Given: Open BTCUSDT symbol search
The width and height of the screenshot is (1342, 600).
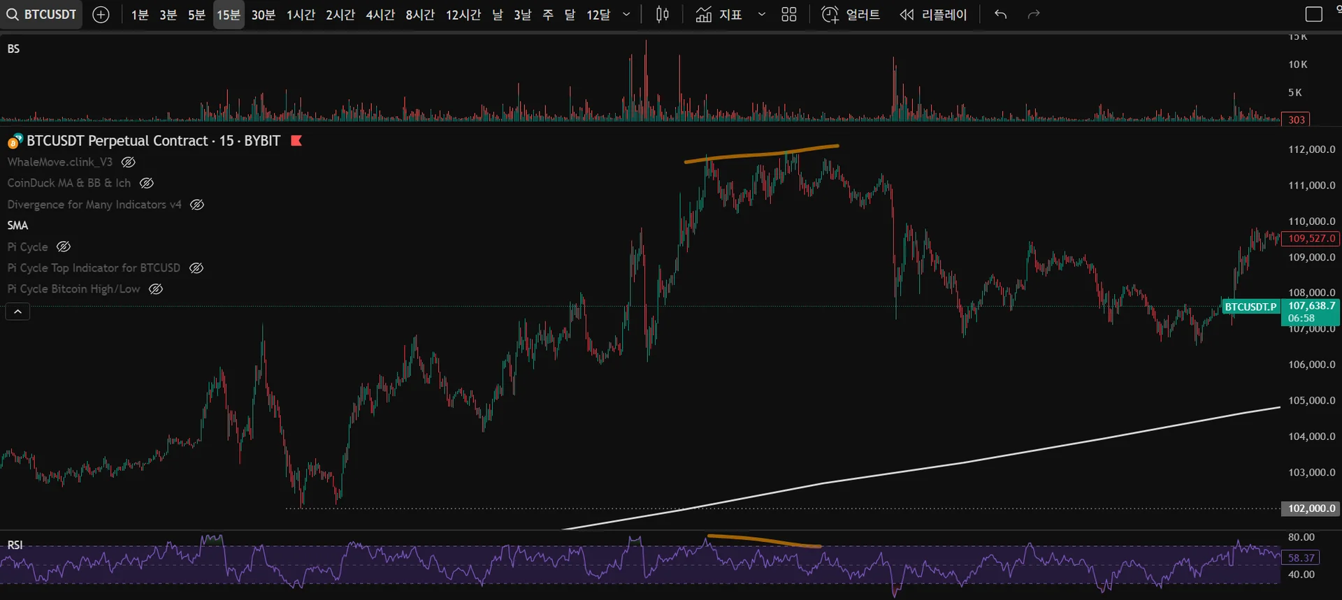Looking at the screenshot, I should tap(41, 15).
